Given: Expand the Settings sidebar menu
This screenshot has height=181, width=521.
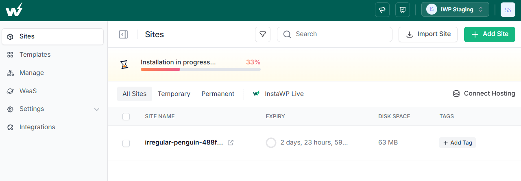Looking at the screenshot, I should tap(53, 109).
